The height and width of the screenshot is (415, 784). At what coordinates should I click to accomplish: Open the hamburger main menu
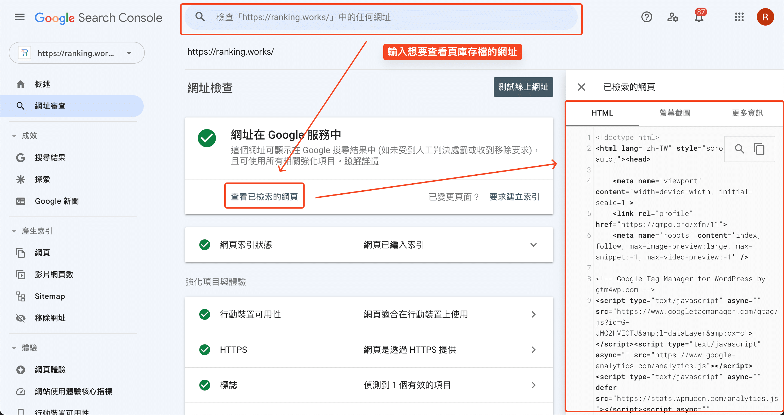tap(20, 17)
